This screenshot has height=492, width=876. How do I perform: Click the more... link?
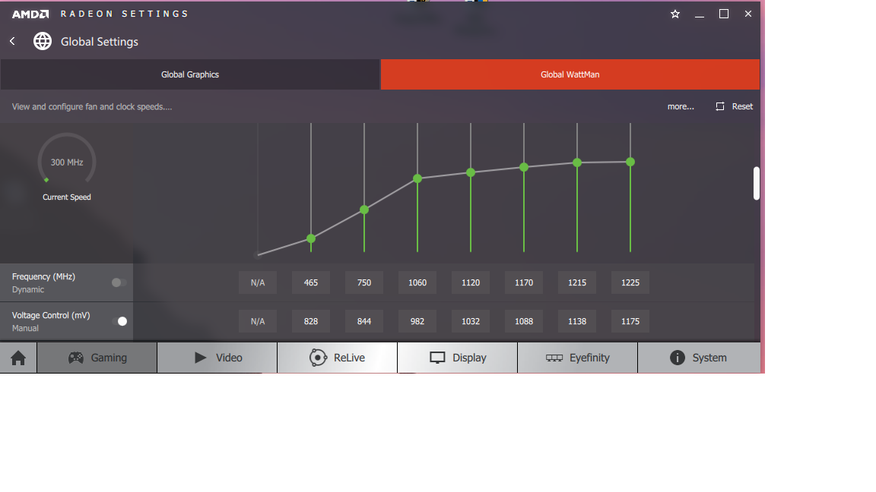pos(681,106)
